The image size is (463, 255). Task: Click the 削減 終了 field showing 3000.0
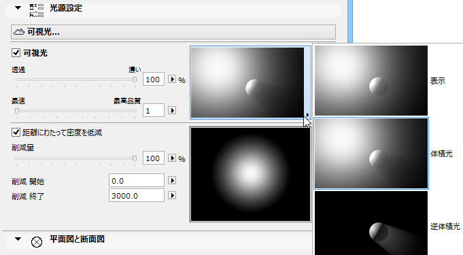tap(137, 196)
